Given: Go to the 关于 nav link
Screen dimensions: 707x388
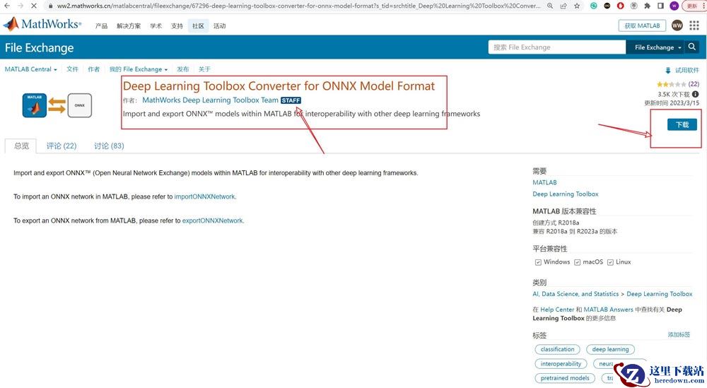Looking at the screenshot, I should click(x=204, y=69).
